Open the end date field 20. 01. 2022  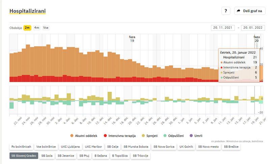tap(253, 28)
